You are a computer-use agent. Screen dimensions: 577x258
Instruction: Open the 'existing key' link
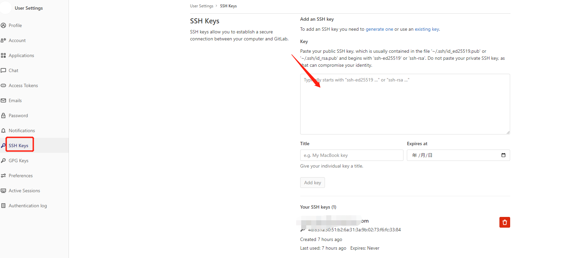pyautogui.click(x=427, y=29)
